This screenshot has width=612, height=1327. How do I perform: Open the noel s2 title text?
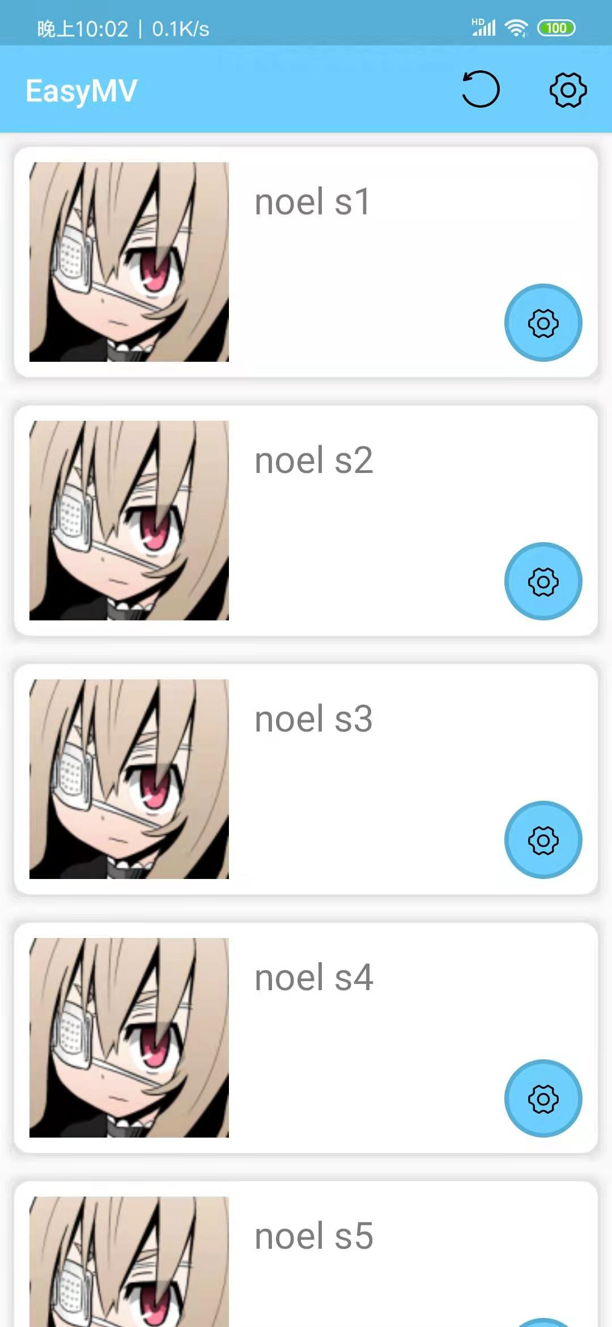click(x=314, y=460)
